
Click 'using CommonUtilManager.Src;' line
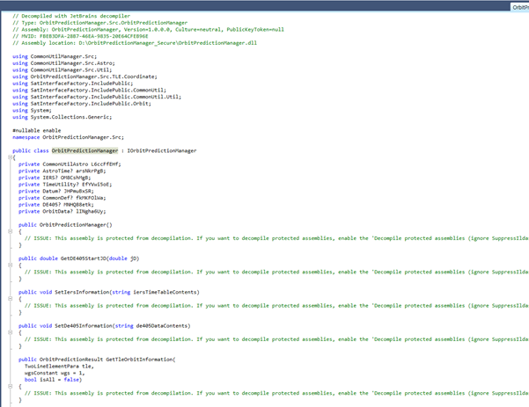pos(55,56)
